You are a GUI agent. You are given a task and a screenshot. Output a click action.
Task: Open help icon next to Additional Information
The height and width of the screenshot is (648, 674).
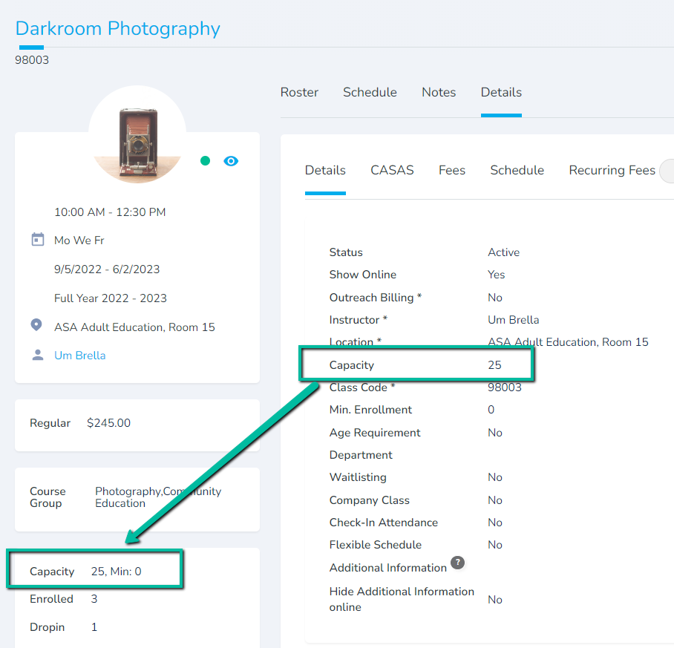point(458,563)
